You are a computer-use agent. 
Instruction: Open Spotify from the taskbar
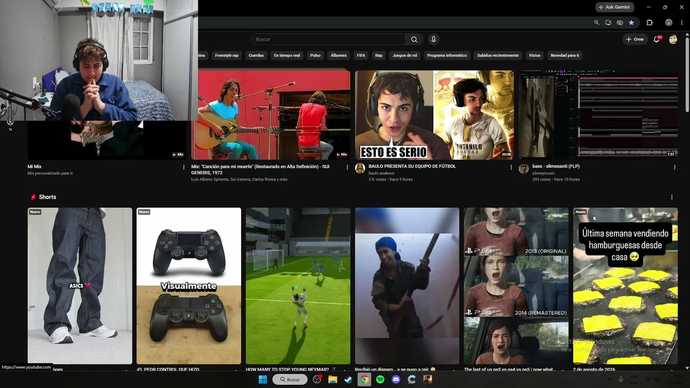coord(380,379)
